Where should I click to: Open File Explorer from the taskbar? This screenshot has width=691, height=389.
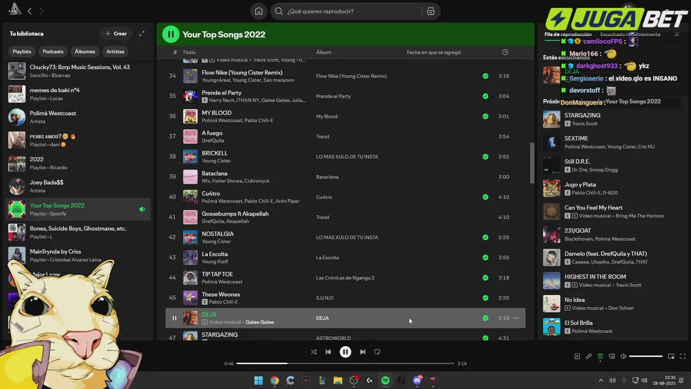pos(338,380)
